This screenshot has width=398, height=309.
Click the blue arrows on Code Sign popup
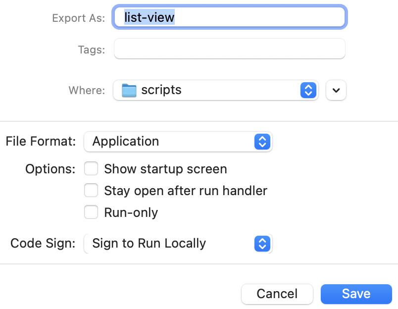tap(262, 244)
